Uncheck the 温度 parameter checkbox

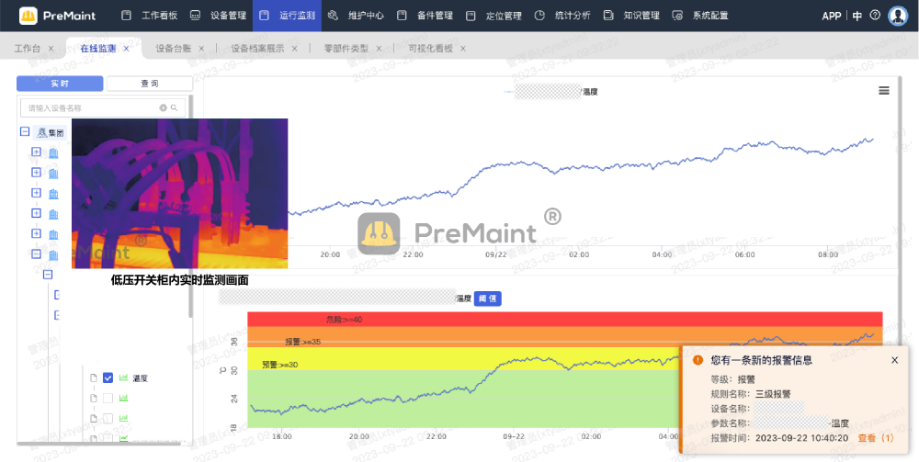108,377
